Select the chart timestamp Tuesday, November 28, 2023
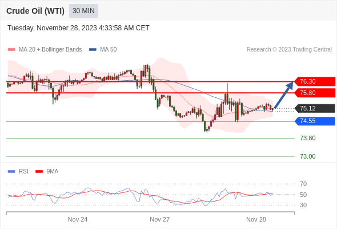This screenshot has height=229, width=337. (x=78, y=28)
